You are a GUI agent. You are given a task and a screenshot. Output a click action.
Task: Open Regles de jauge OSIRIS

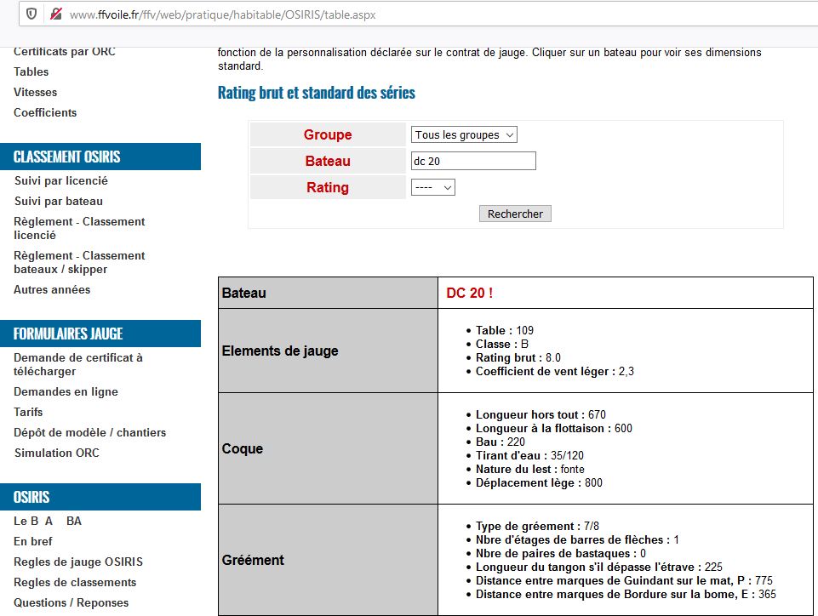click(x=78, y=562)
